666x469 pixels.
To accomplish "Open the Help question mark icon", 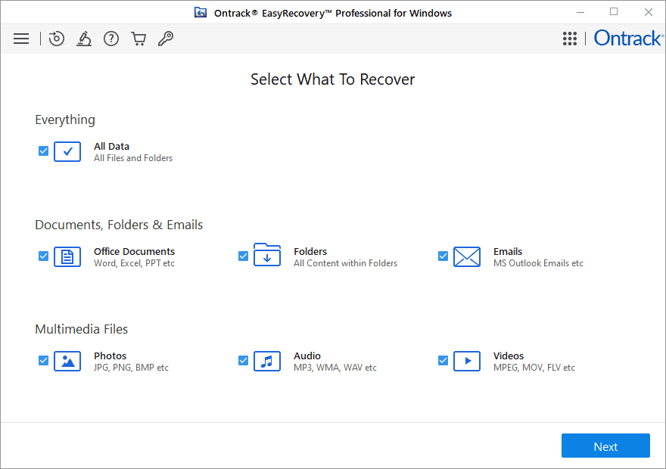I will (111, 39).
